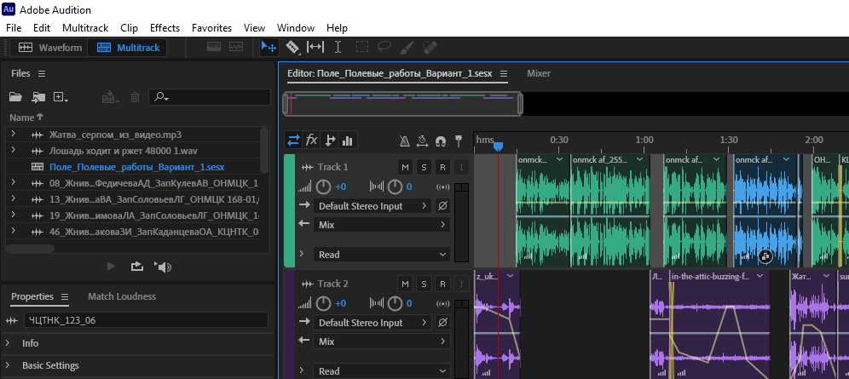Click the clip name field in Properties
This screenshot has width=849, height=379.
coord(145,320)
